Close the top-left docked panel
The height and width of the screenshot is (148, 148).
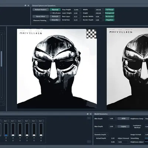(x=28, y=6)
